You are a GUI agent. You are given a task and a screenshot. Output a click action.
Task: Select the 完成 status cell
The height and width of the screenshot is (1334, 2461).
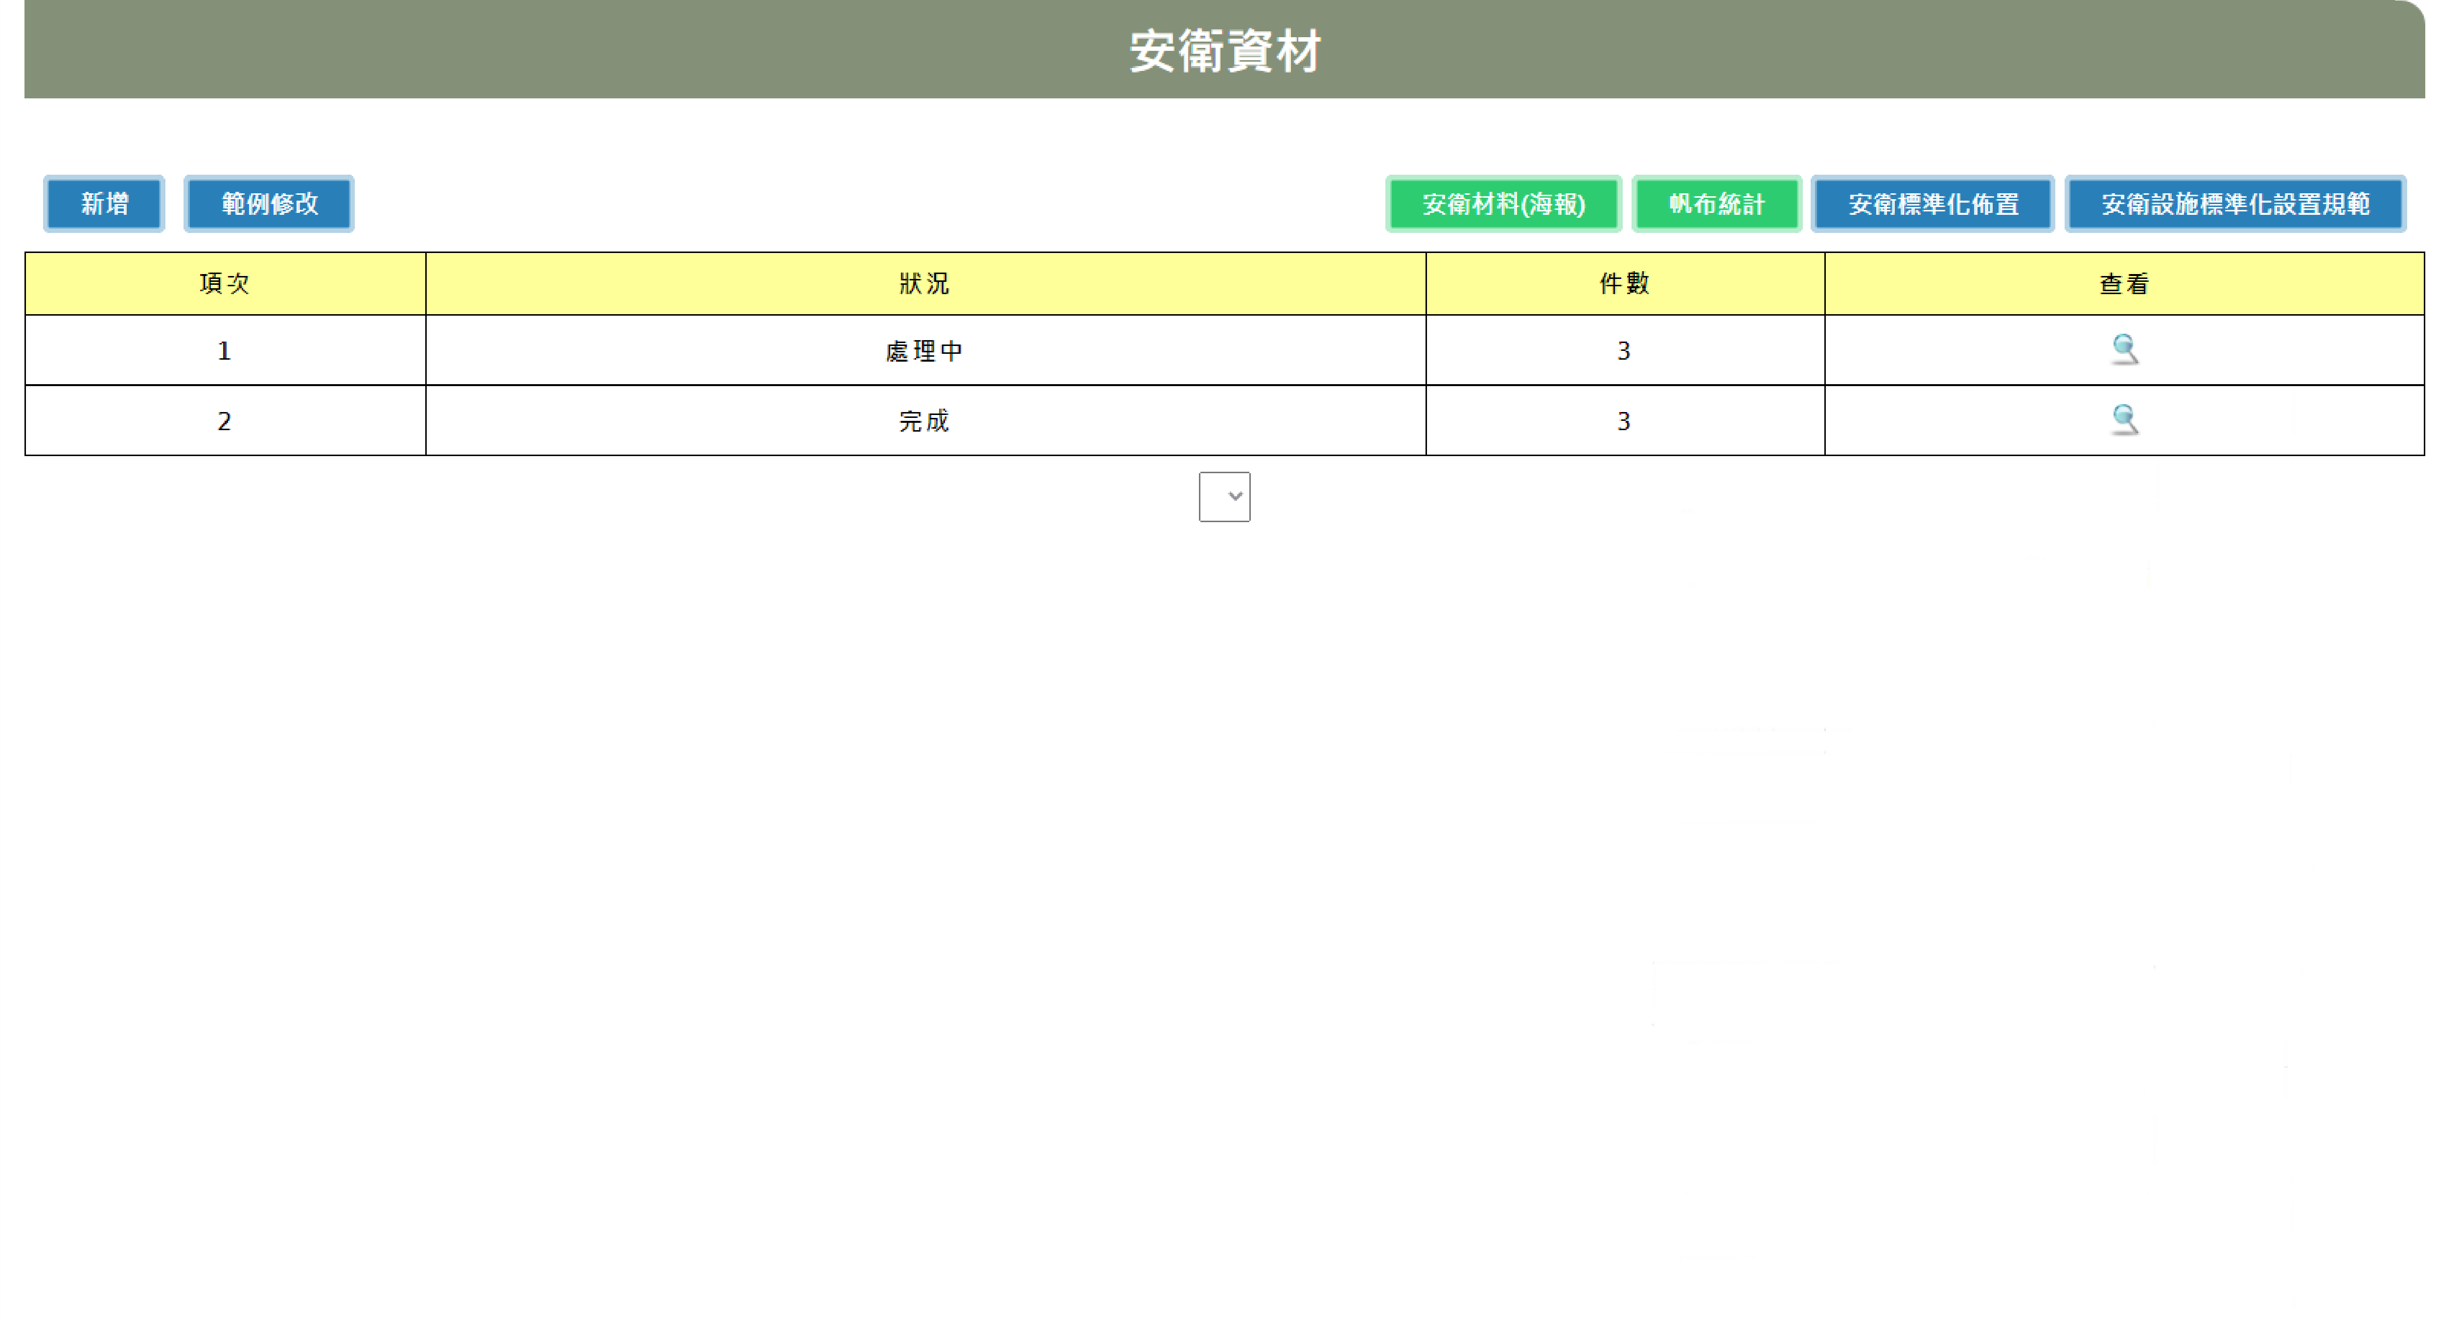click(x=925, y=420)
